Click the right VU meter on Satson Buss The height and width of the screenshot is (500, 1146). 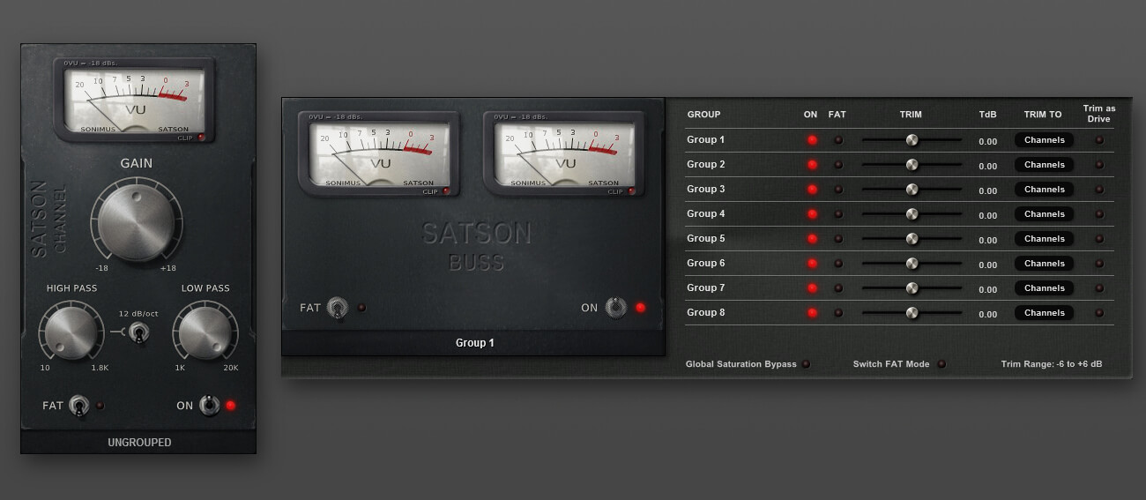(565, 154)
